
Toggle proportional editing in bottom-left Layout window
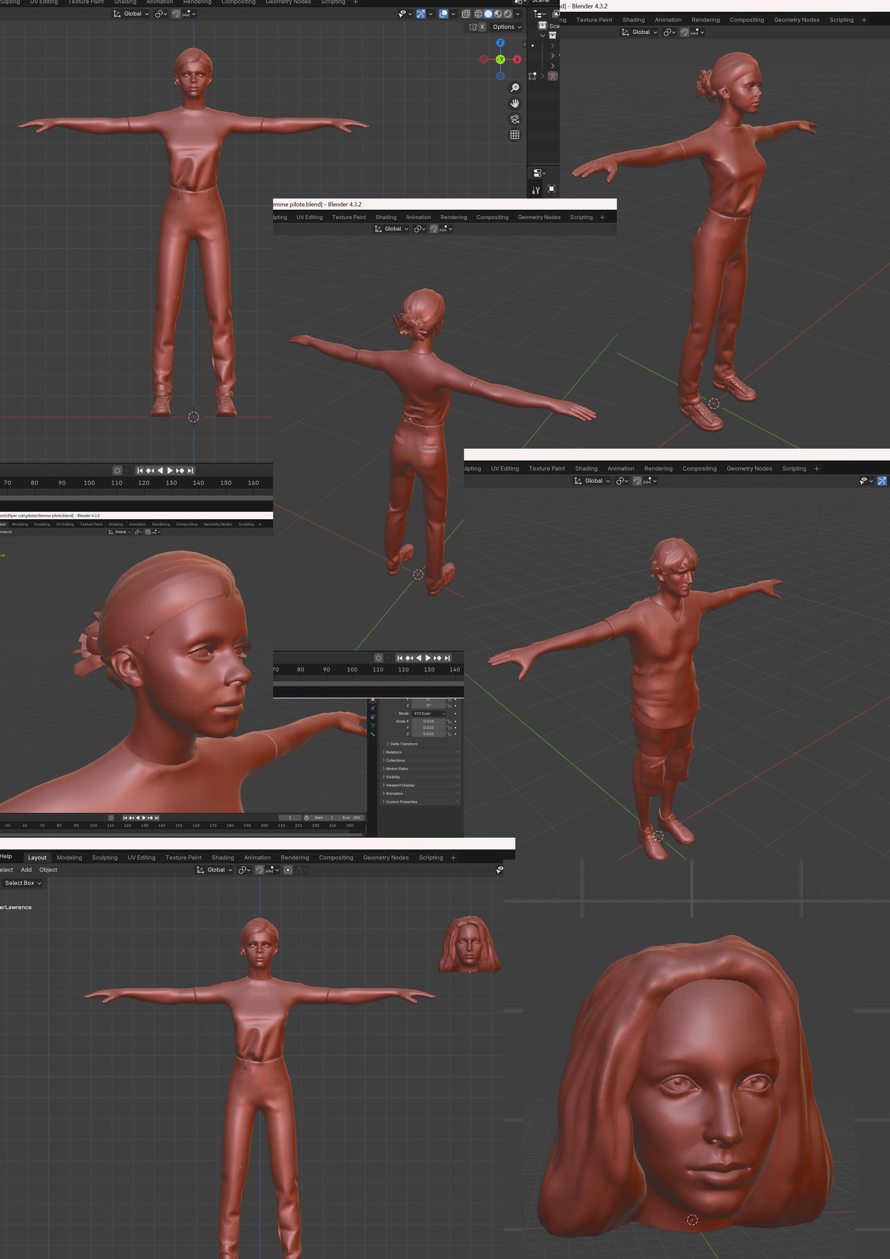tap(288, 870)
